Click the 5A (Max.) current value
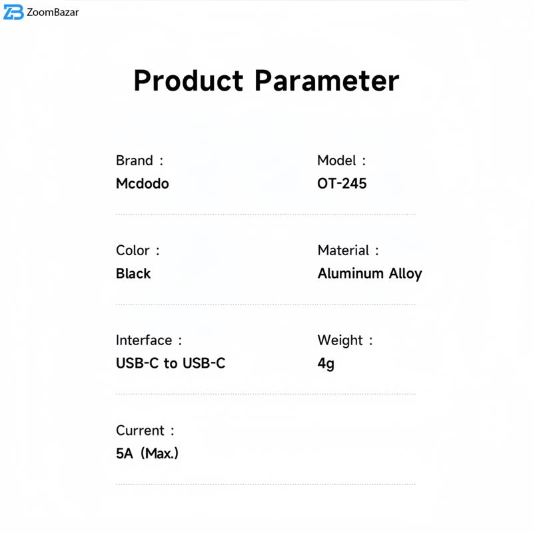 tap(147, 454)
